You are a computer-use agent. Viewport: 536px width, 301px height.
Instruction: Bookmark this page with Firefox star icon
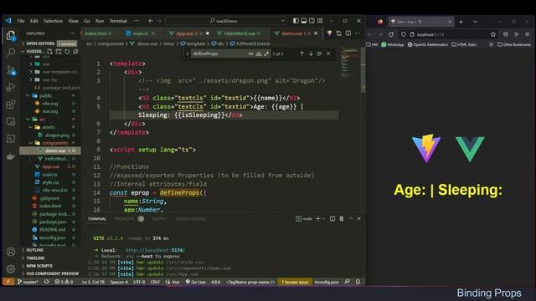coord(493,34)
